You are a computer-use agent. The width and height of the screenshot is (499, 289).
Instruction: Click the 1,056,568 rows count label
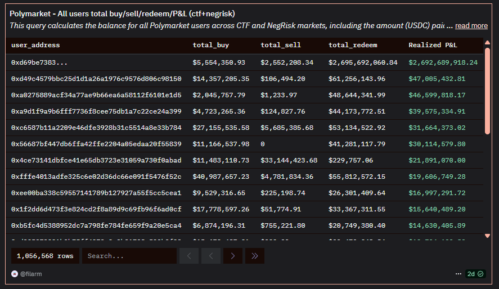[45, 256]
